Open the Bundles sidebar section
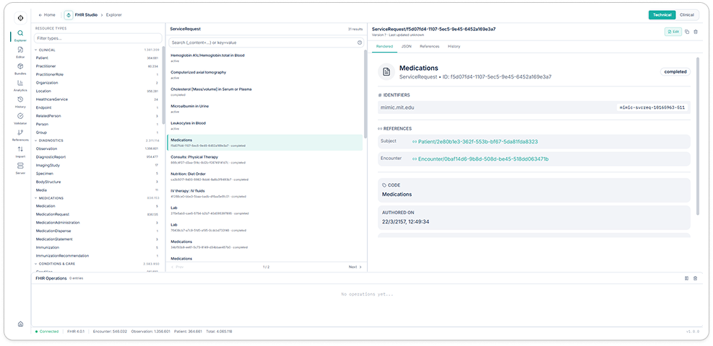 coord(20,69)
